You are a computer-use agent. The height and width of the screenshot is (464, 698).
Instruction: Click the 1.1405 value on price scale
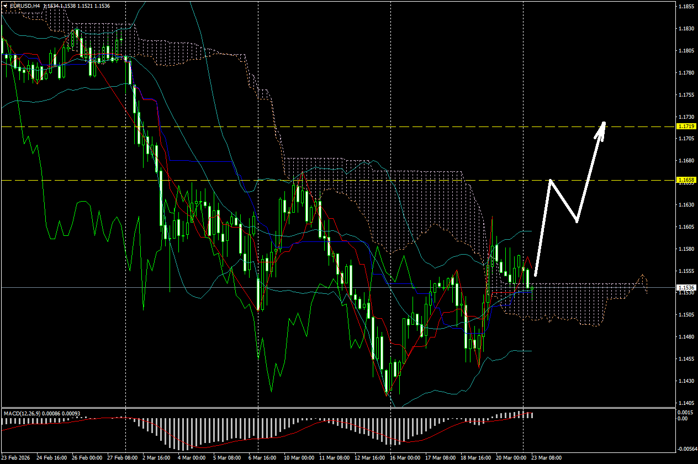coord(686,403)
